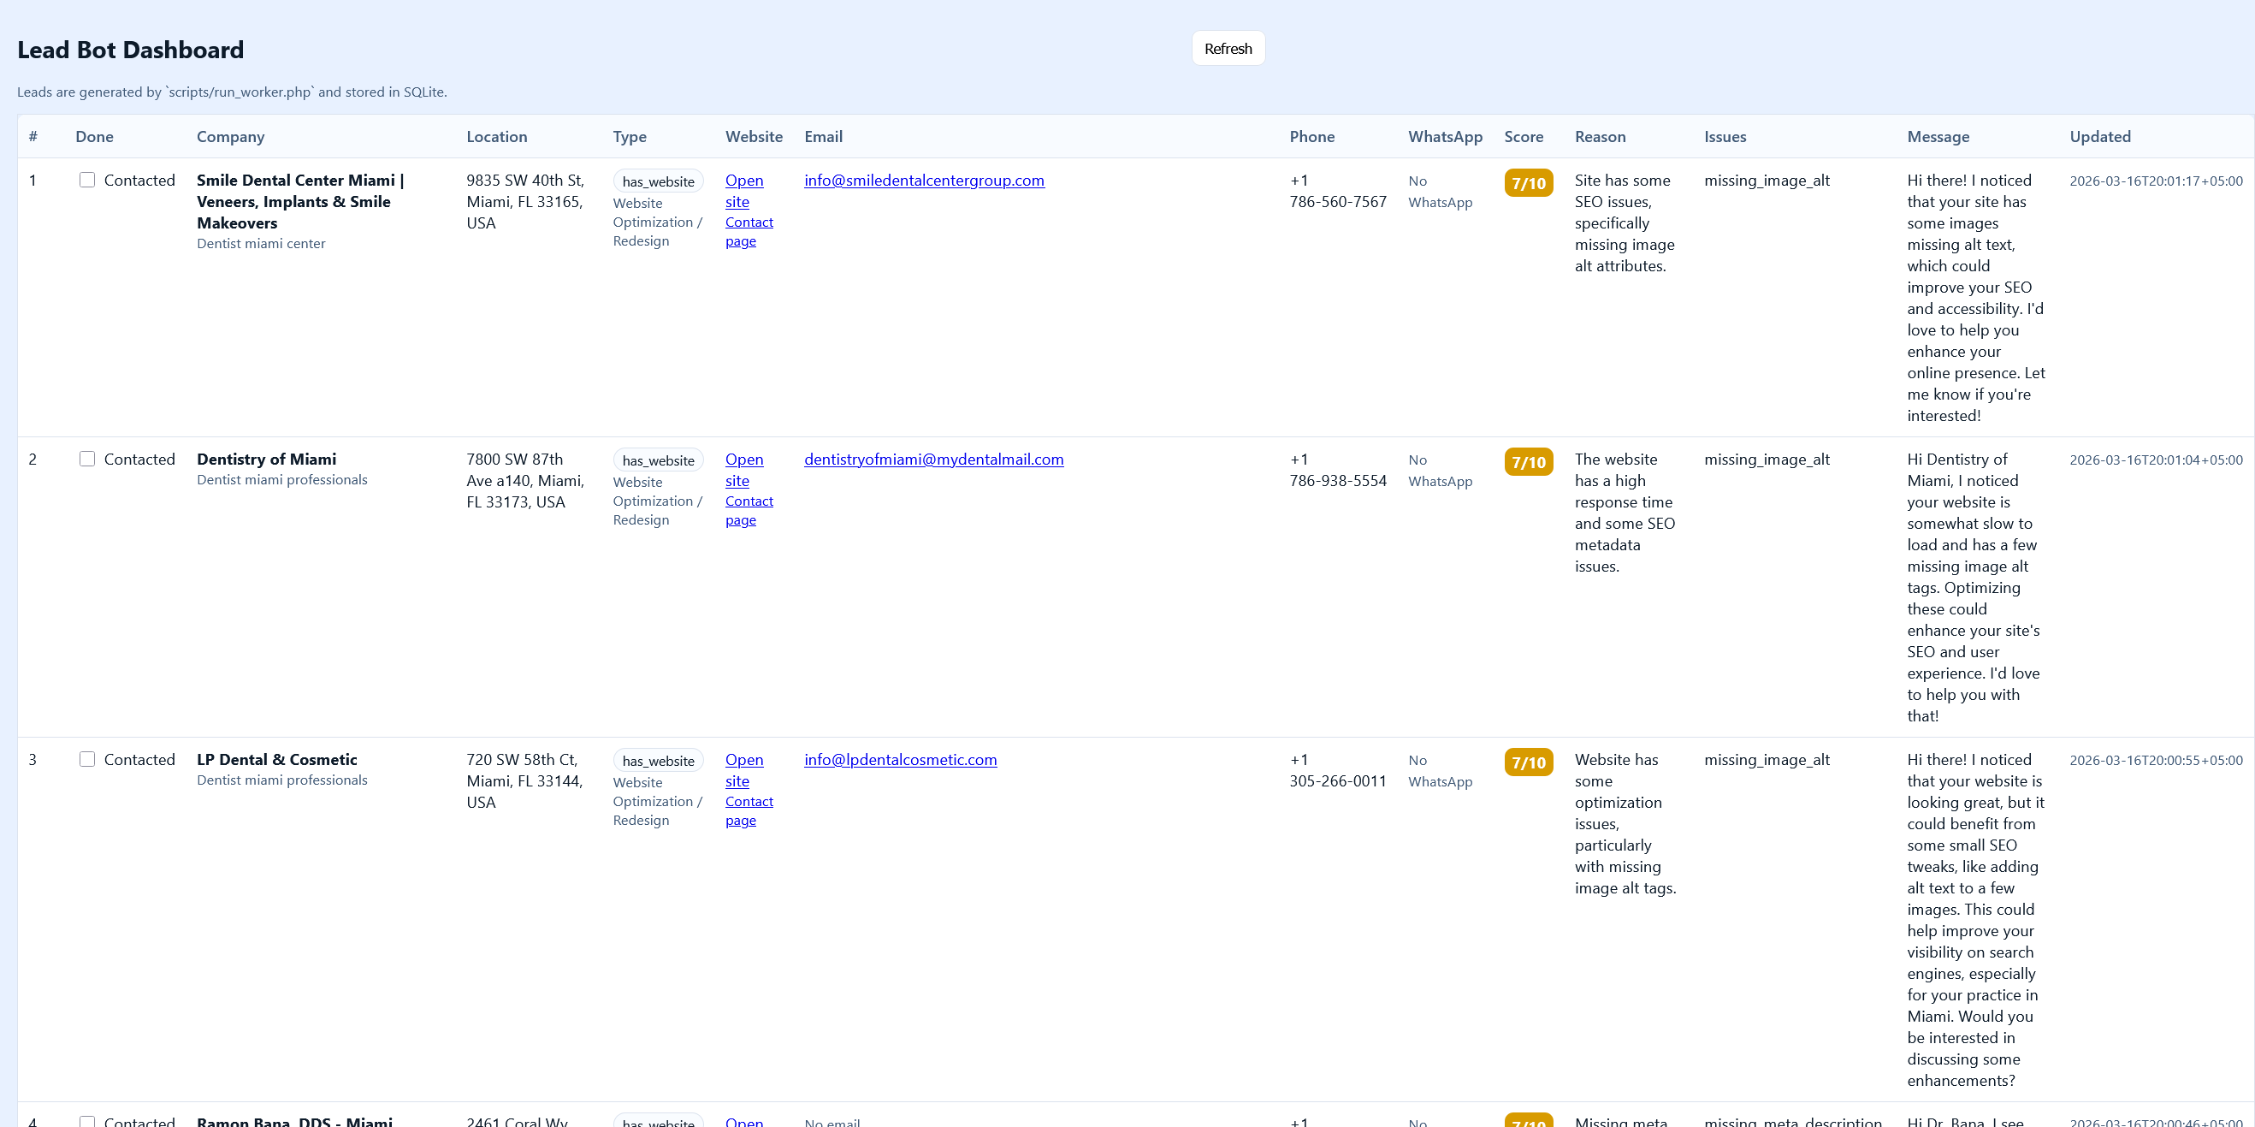
Task: Open site for Smile Dental Center Miami
Action: click(744, 191)
